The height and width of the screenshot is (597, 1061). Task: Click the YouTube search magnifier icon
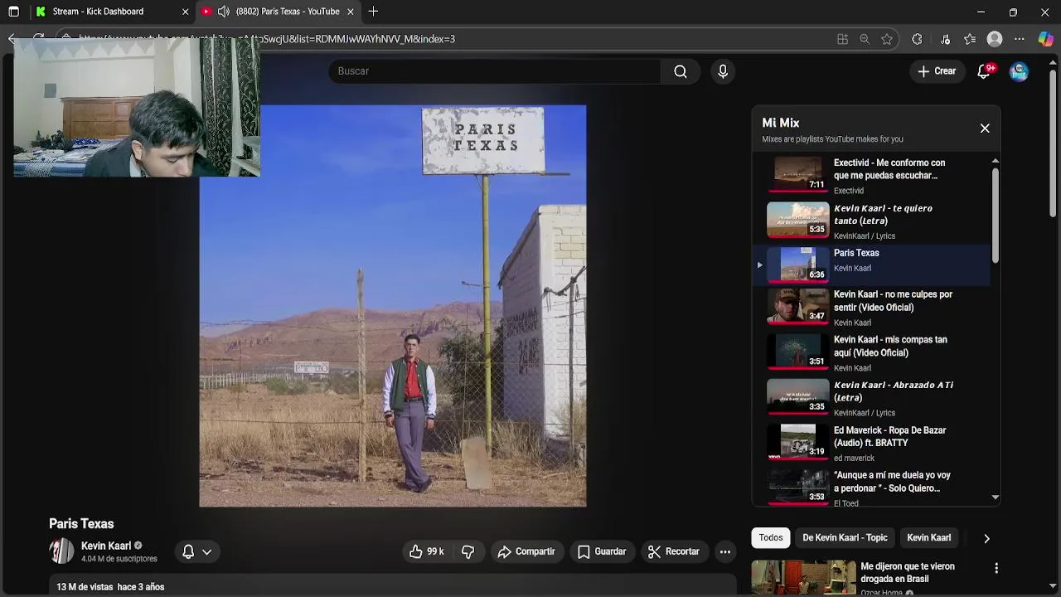681,71
